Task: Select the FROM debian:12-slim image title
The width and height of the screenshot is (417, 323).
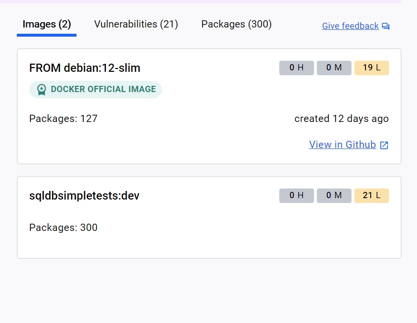Action: click(x=85, y=68)
